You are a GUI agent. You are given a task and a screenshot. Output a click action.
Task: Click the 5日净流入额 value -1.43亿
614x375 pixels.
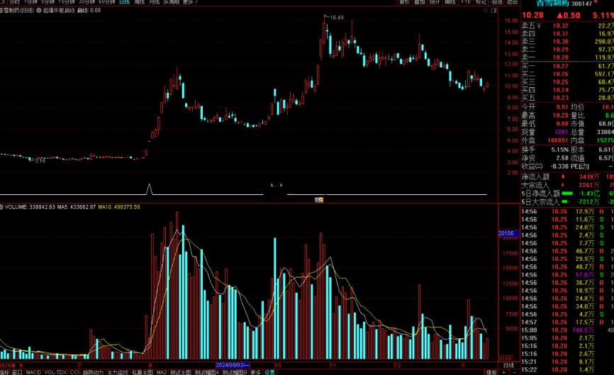(x=590, y=194)
